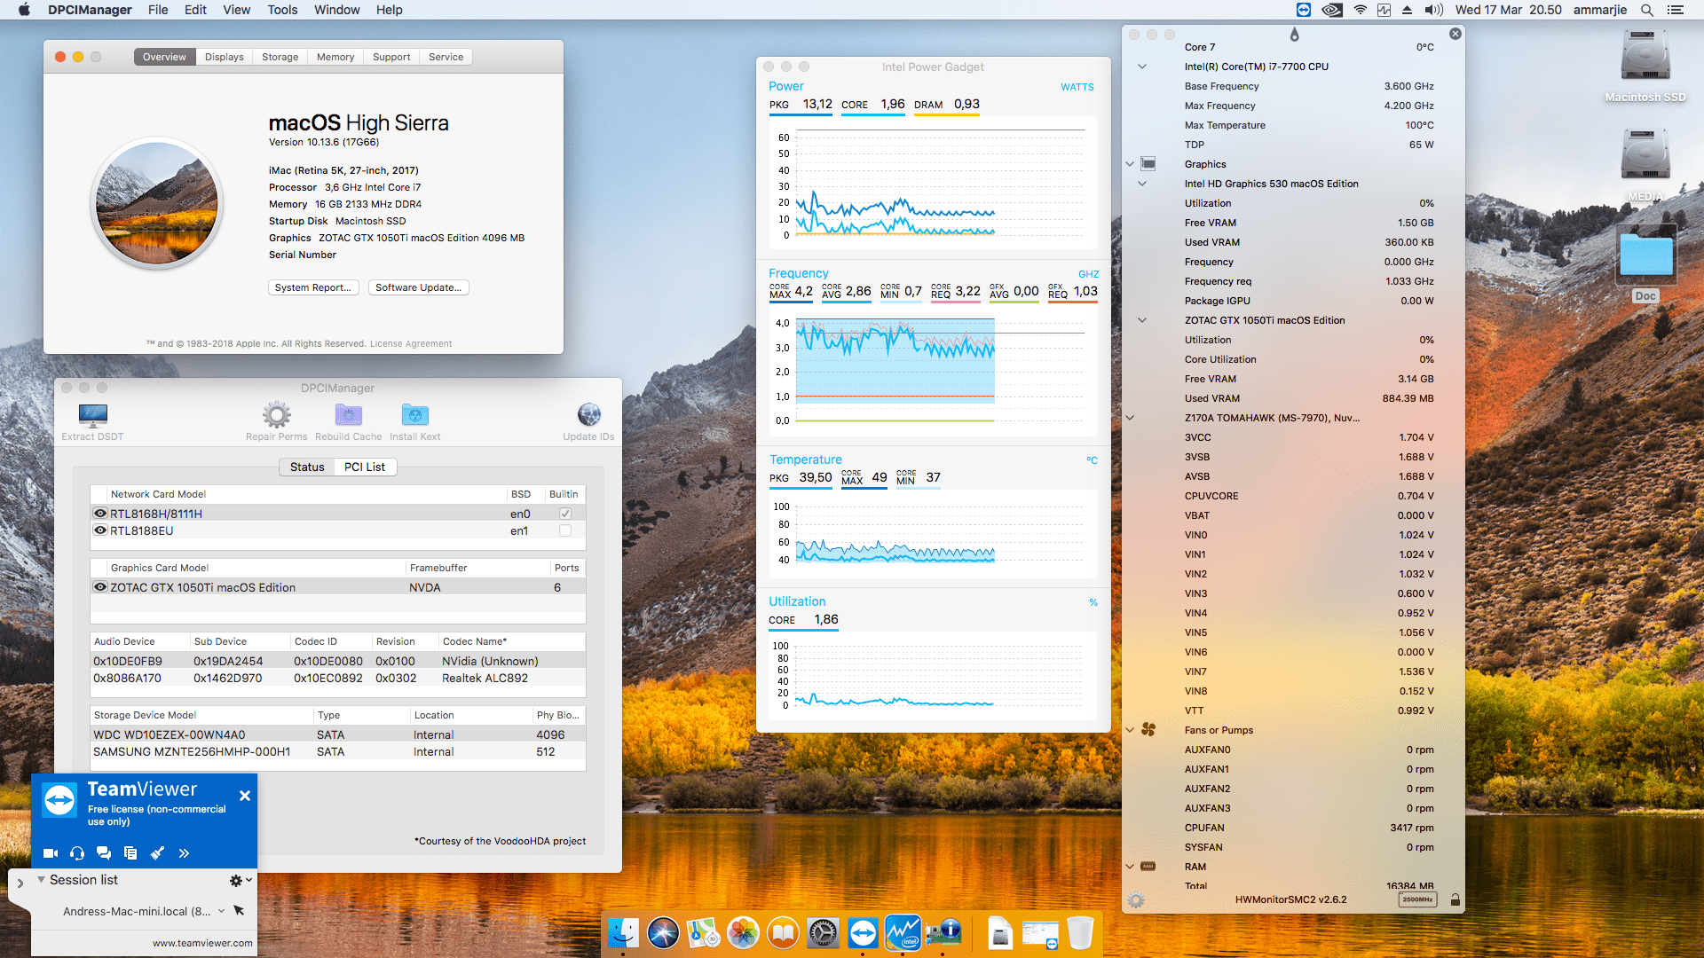Click the NVIDIA menu bar icon
The image size is (1704, 958).
click(x=1331, y=10)
